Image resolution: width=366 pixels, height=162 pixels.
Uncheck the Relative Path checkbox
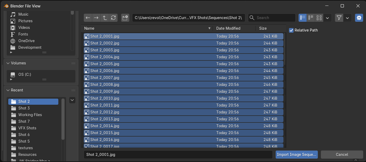click(x=291, y=30)
